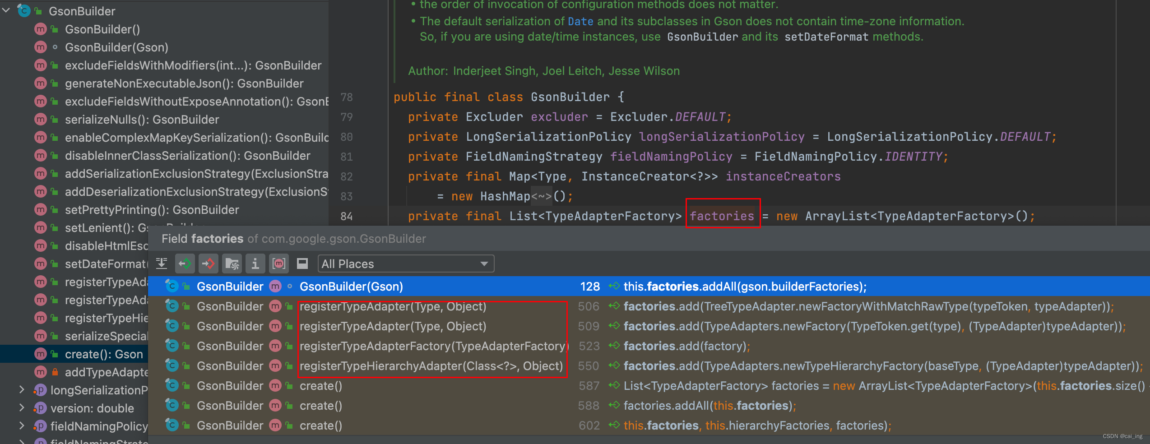Expand the version: double property node
The width and height of the screenshot is (1150, 444).
[22, 408]
